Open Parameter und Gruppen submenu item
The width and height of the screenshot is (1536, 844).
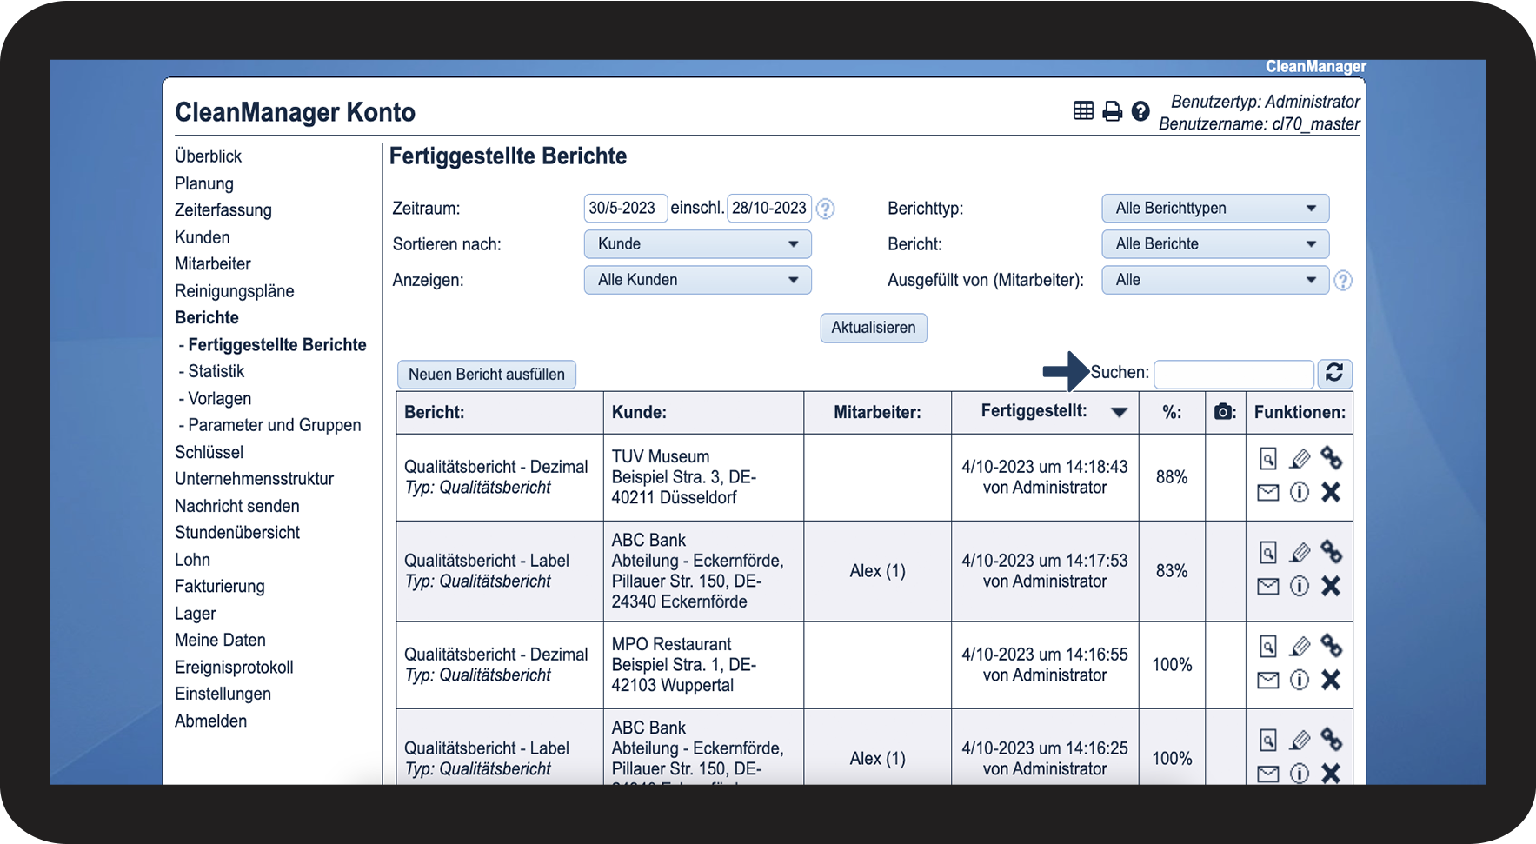[274, 425]
